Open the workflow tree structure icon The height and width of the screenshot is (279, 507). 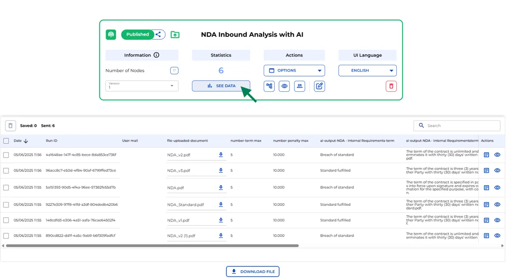pos(269,86)
